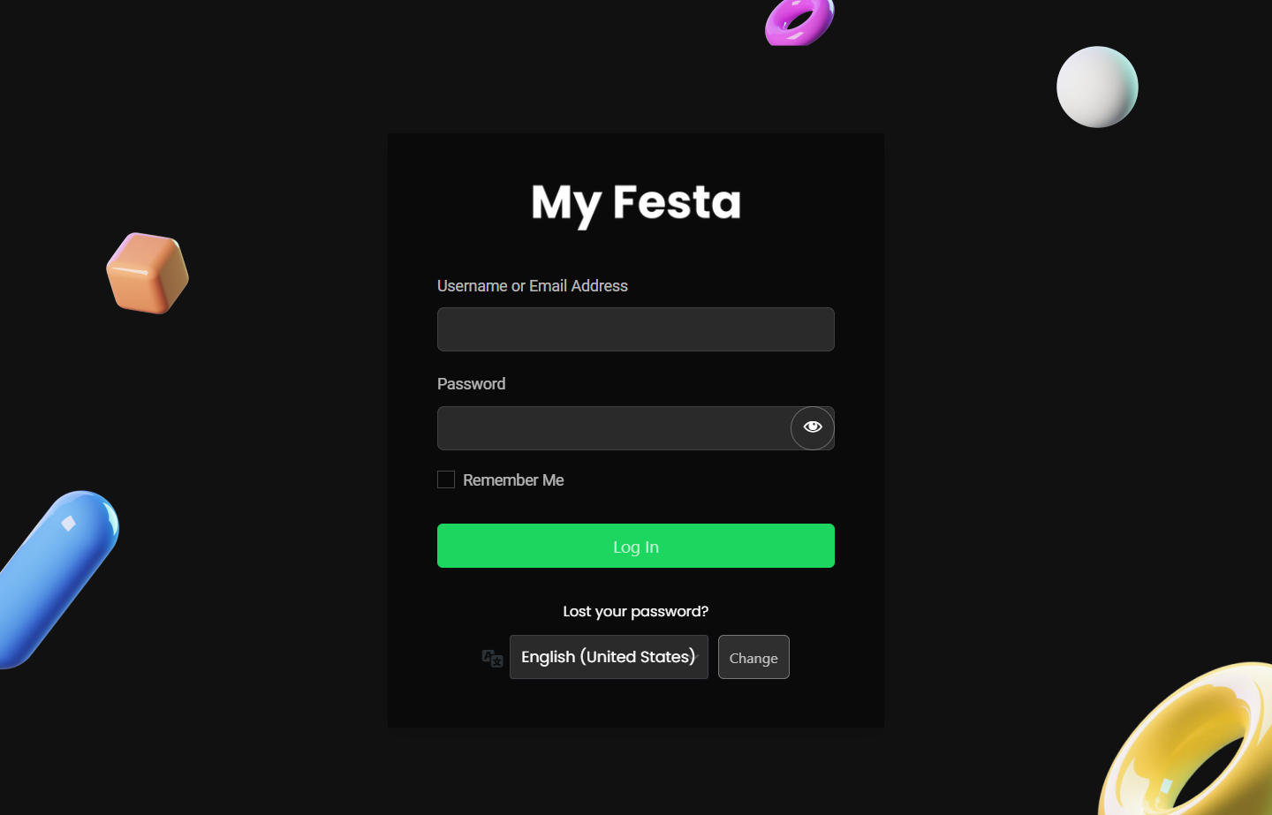The height and width of the screenshot is (815, 1272).
Task: Tick the Remember Me checkbox
Action: 446,479
